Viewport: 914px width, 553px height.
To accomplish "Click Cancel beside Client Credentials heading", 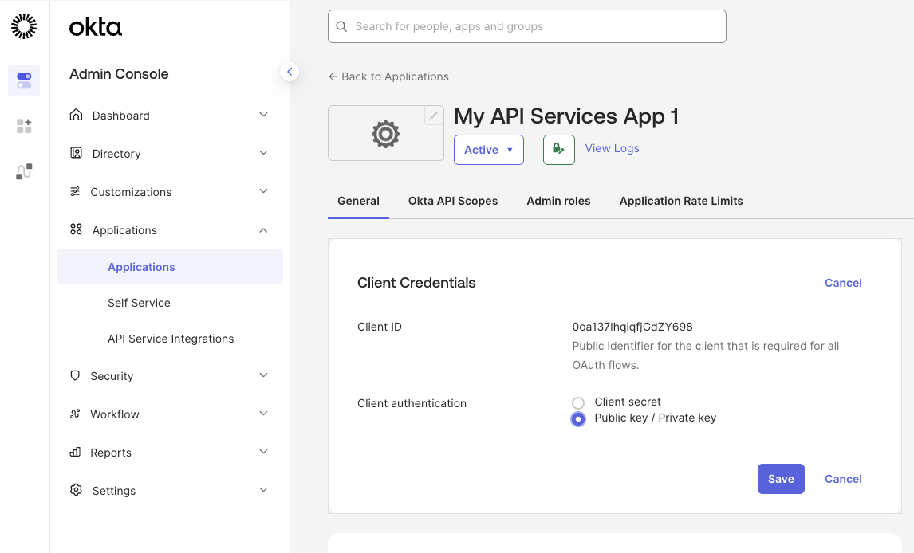I will pyautogui.click(x=843, y=283).
